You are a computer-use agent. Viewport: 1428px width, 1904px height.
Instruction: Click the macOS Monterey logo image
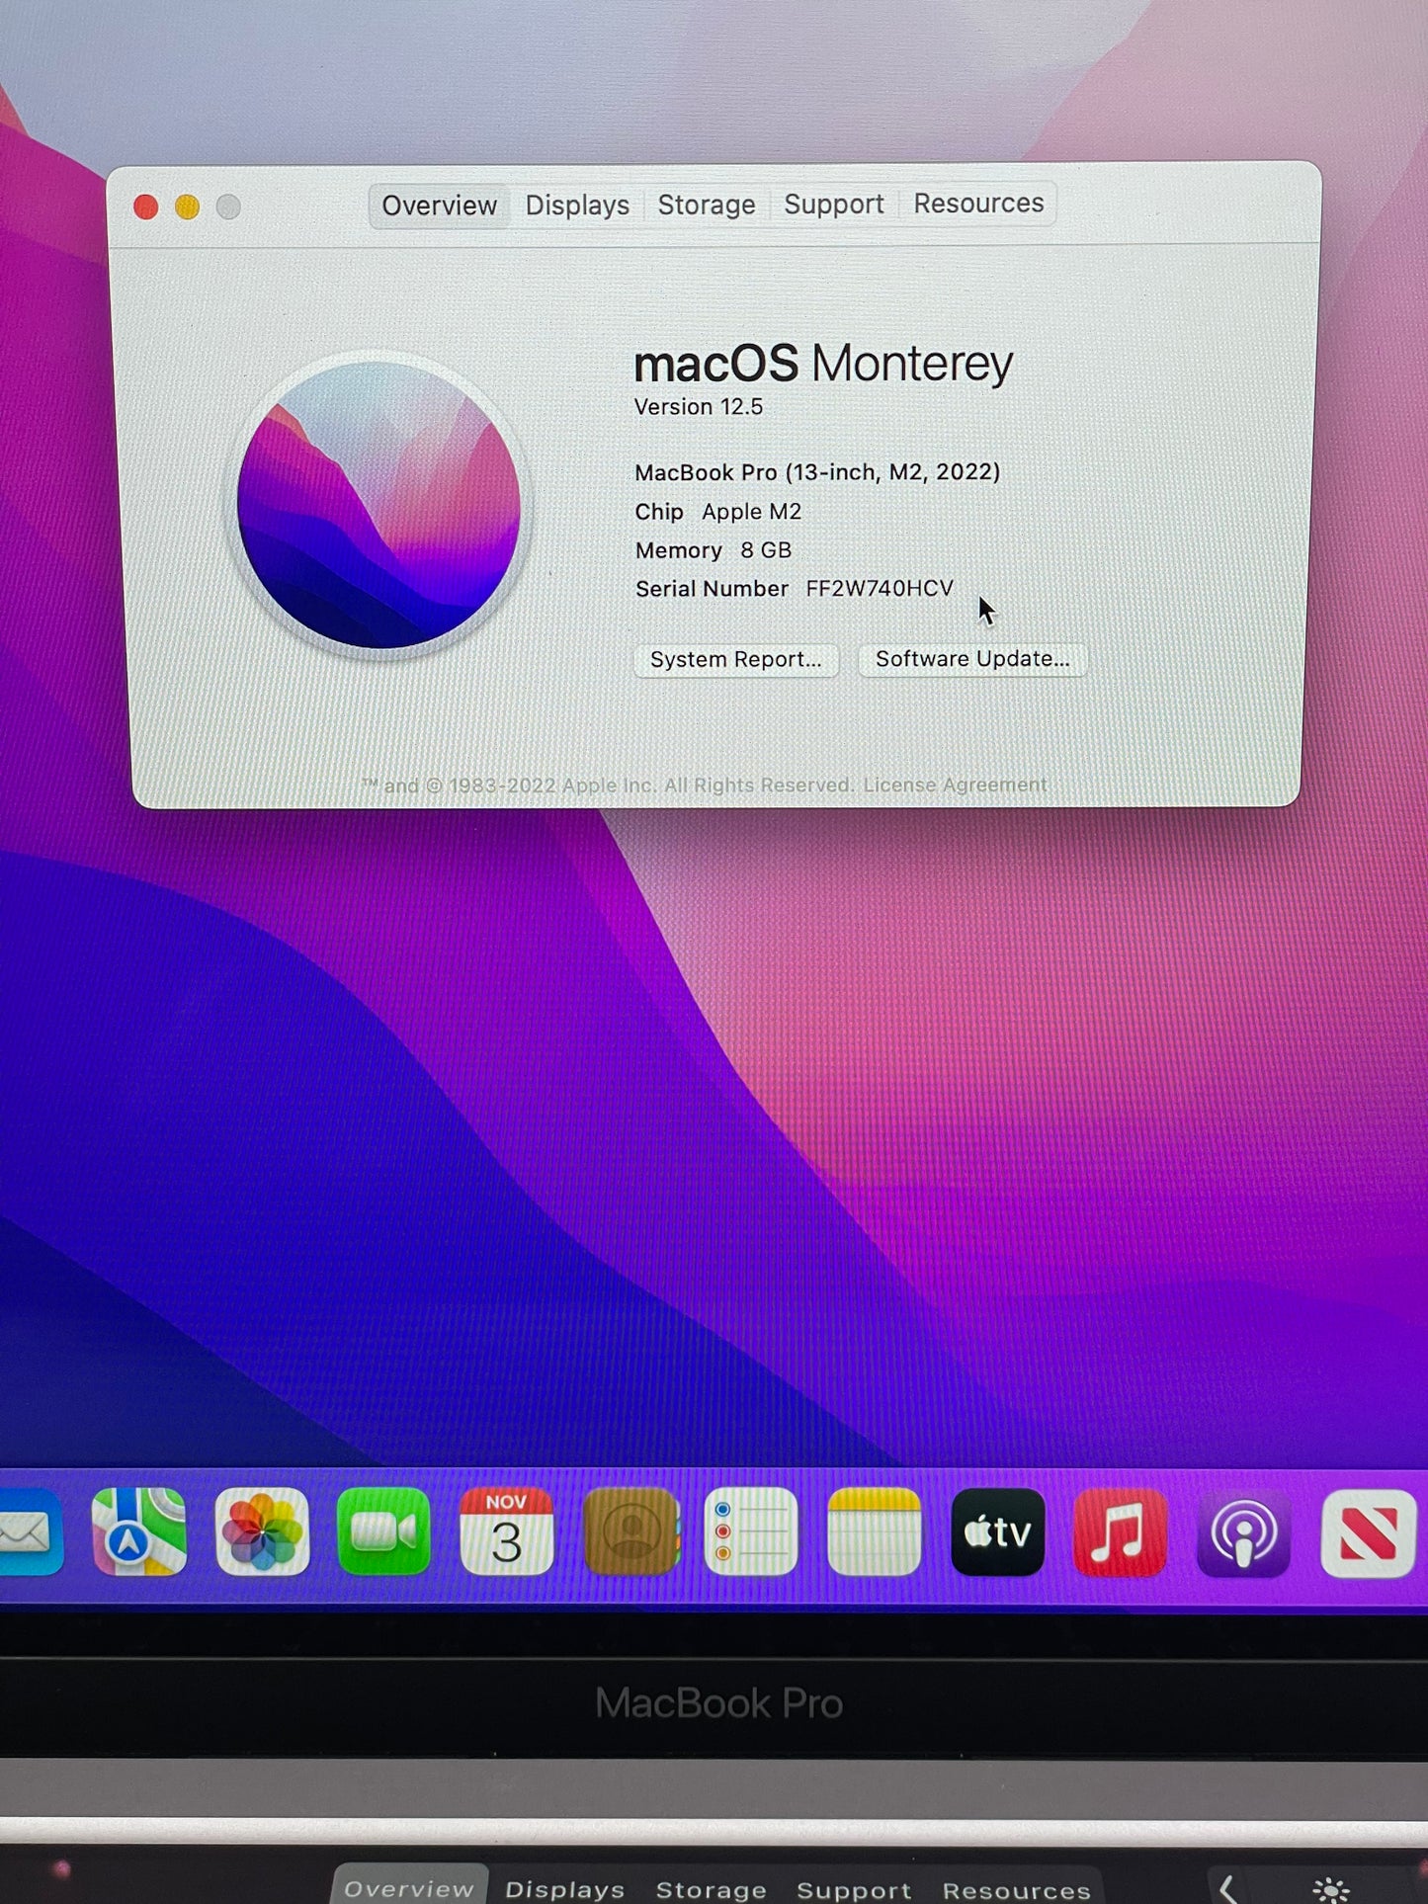tap(379, 504)
